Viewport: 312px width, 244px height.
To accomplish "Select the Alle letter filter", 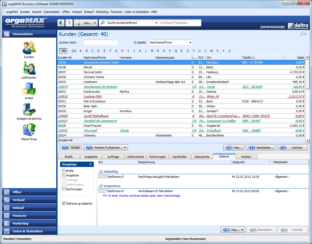I will (64, 51).
